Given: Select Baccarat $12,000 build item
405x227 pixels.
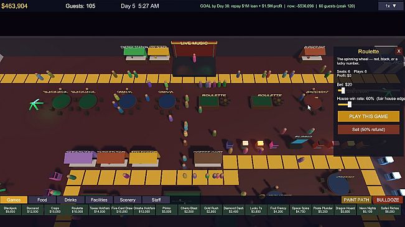Looking at the screenshot, I should [x=32, y=210].
